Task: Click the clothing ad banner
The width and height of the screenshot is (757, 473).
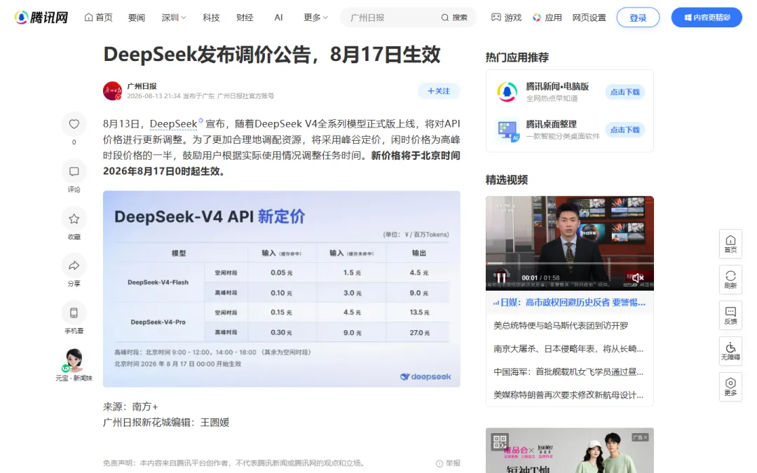Action: pyautogui.click(x=570, y=451)
